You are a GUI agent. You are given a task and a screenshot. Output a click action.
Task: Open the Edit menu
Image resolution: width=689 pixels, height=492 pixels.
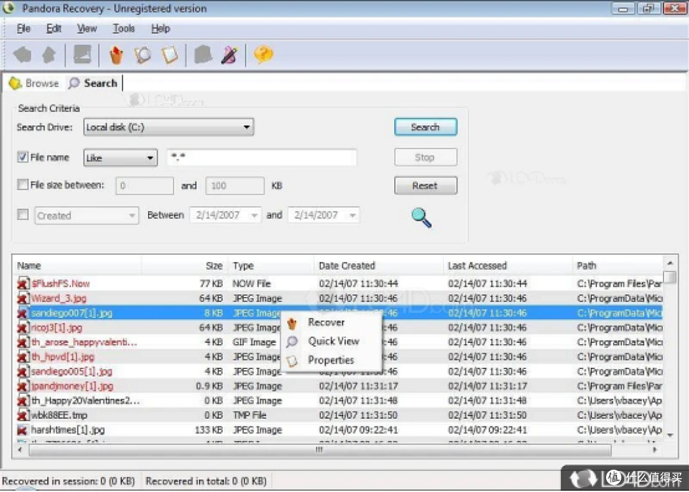coord(54,29)
